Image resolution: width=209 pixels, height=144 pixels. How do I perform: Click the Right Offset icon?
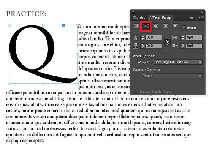(x=175, y=46)
